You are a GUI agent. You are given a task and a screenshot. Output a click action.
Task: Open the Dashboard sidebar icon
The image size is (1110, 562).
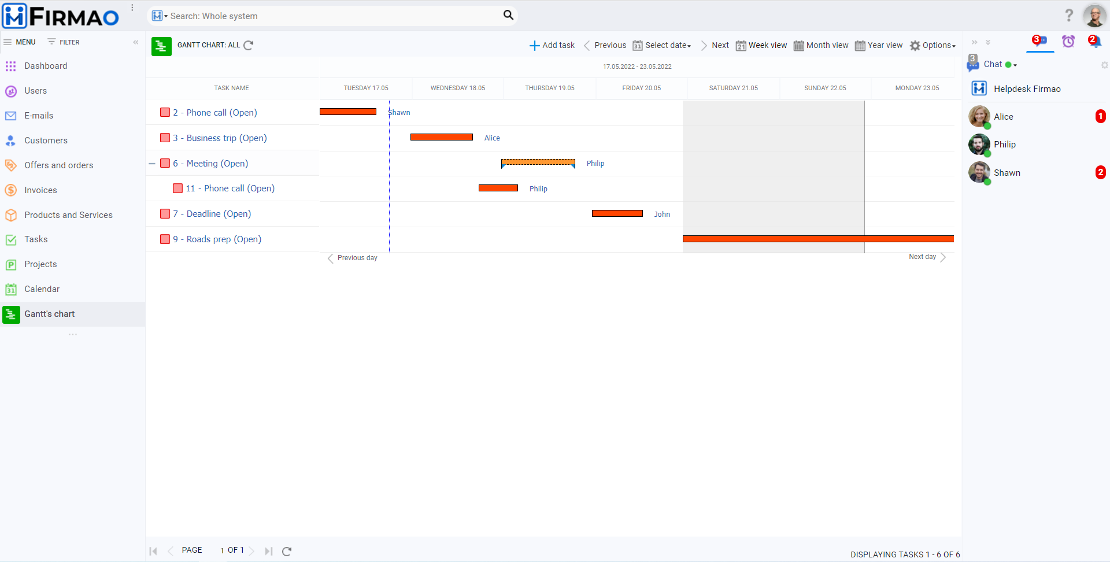(10, 66)
